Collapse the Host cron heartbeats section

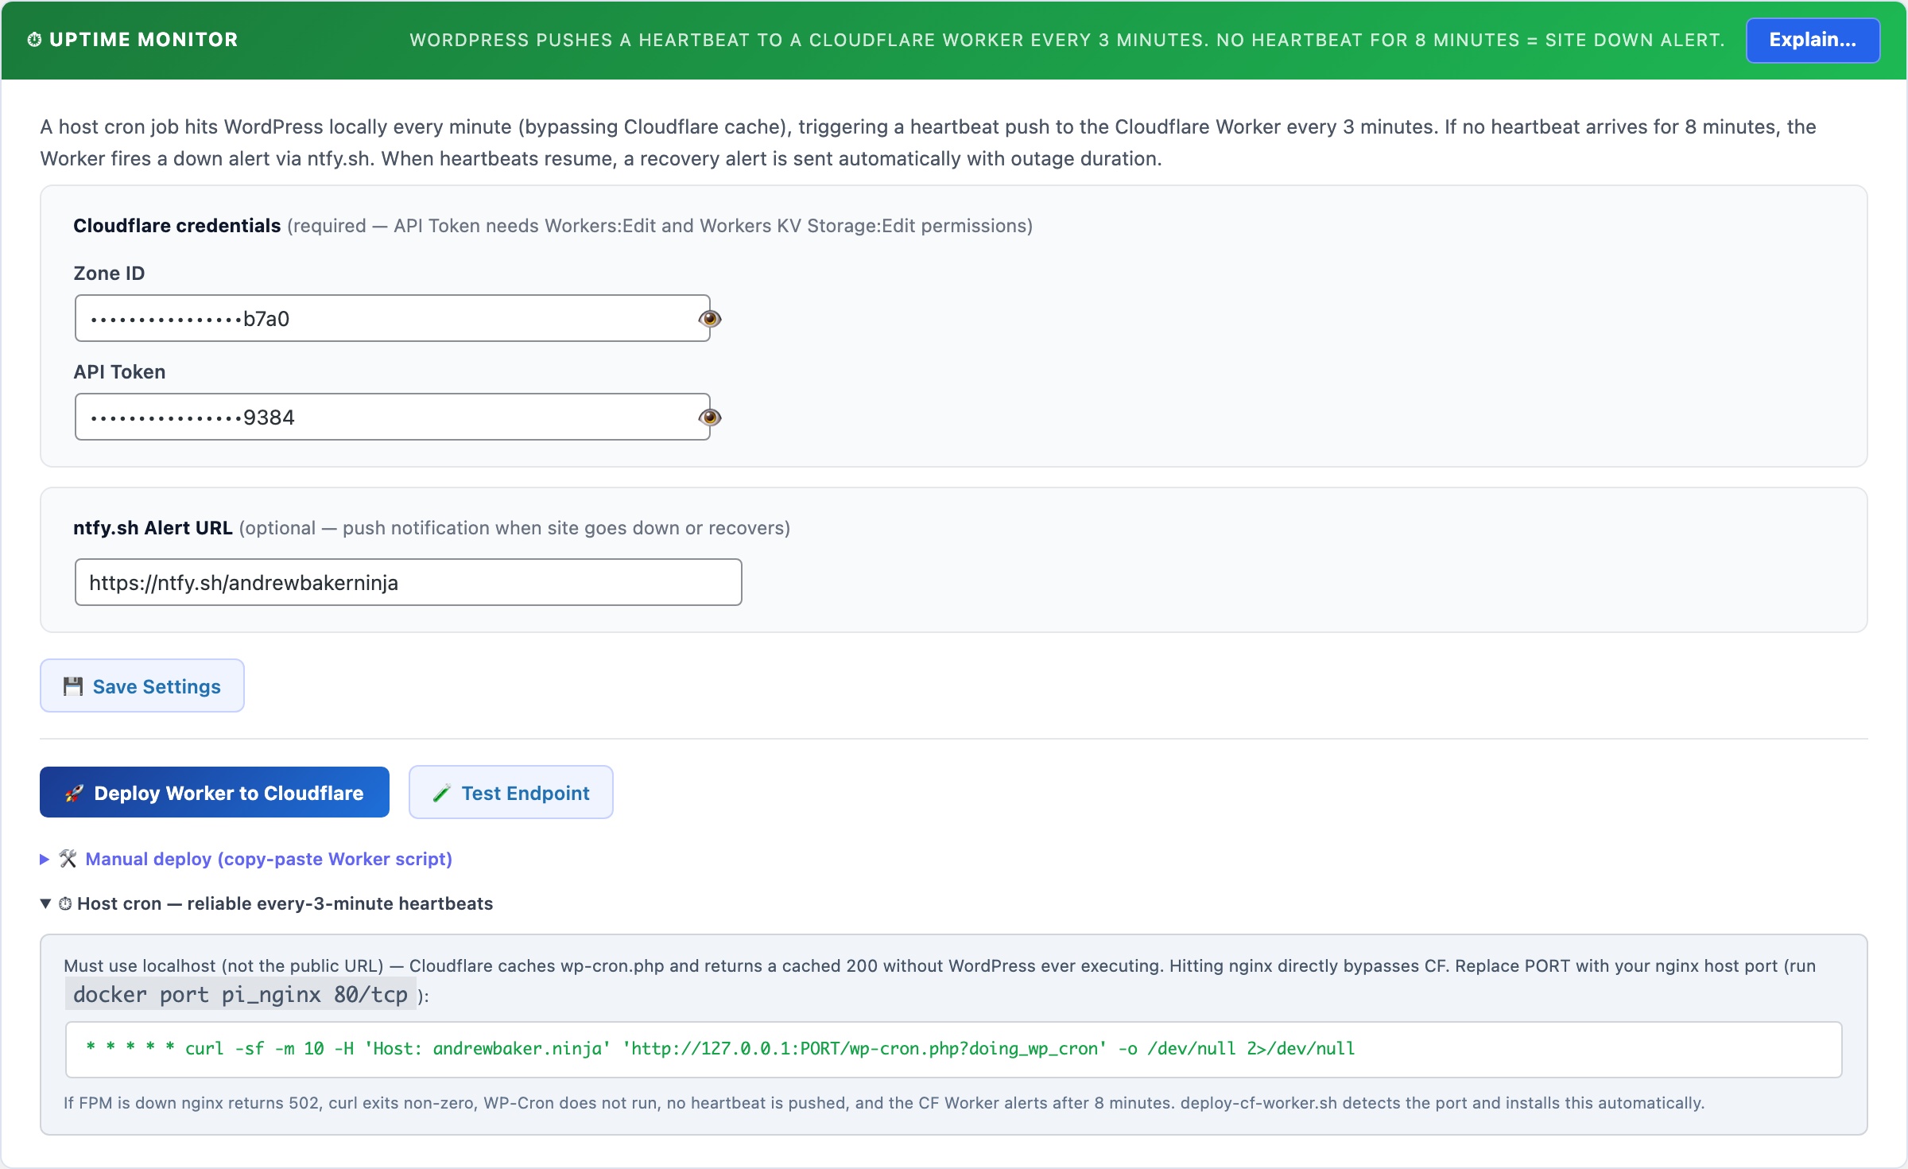285,904
